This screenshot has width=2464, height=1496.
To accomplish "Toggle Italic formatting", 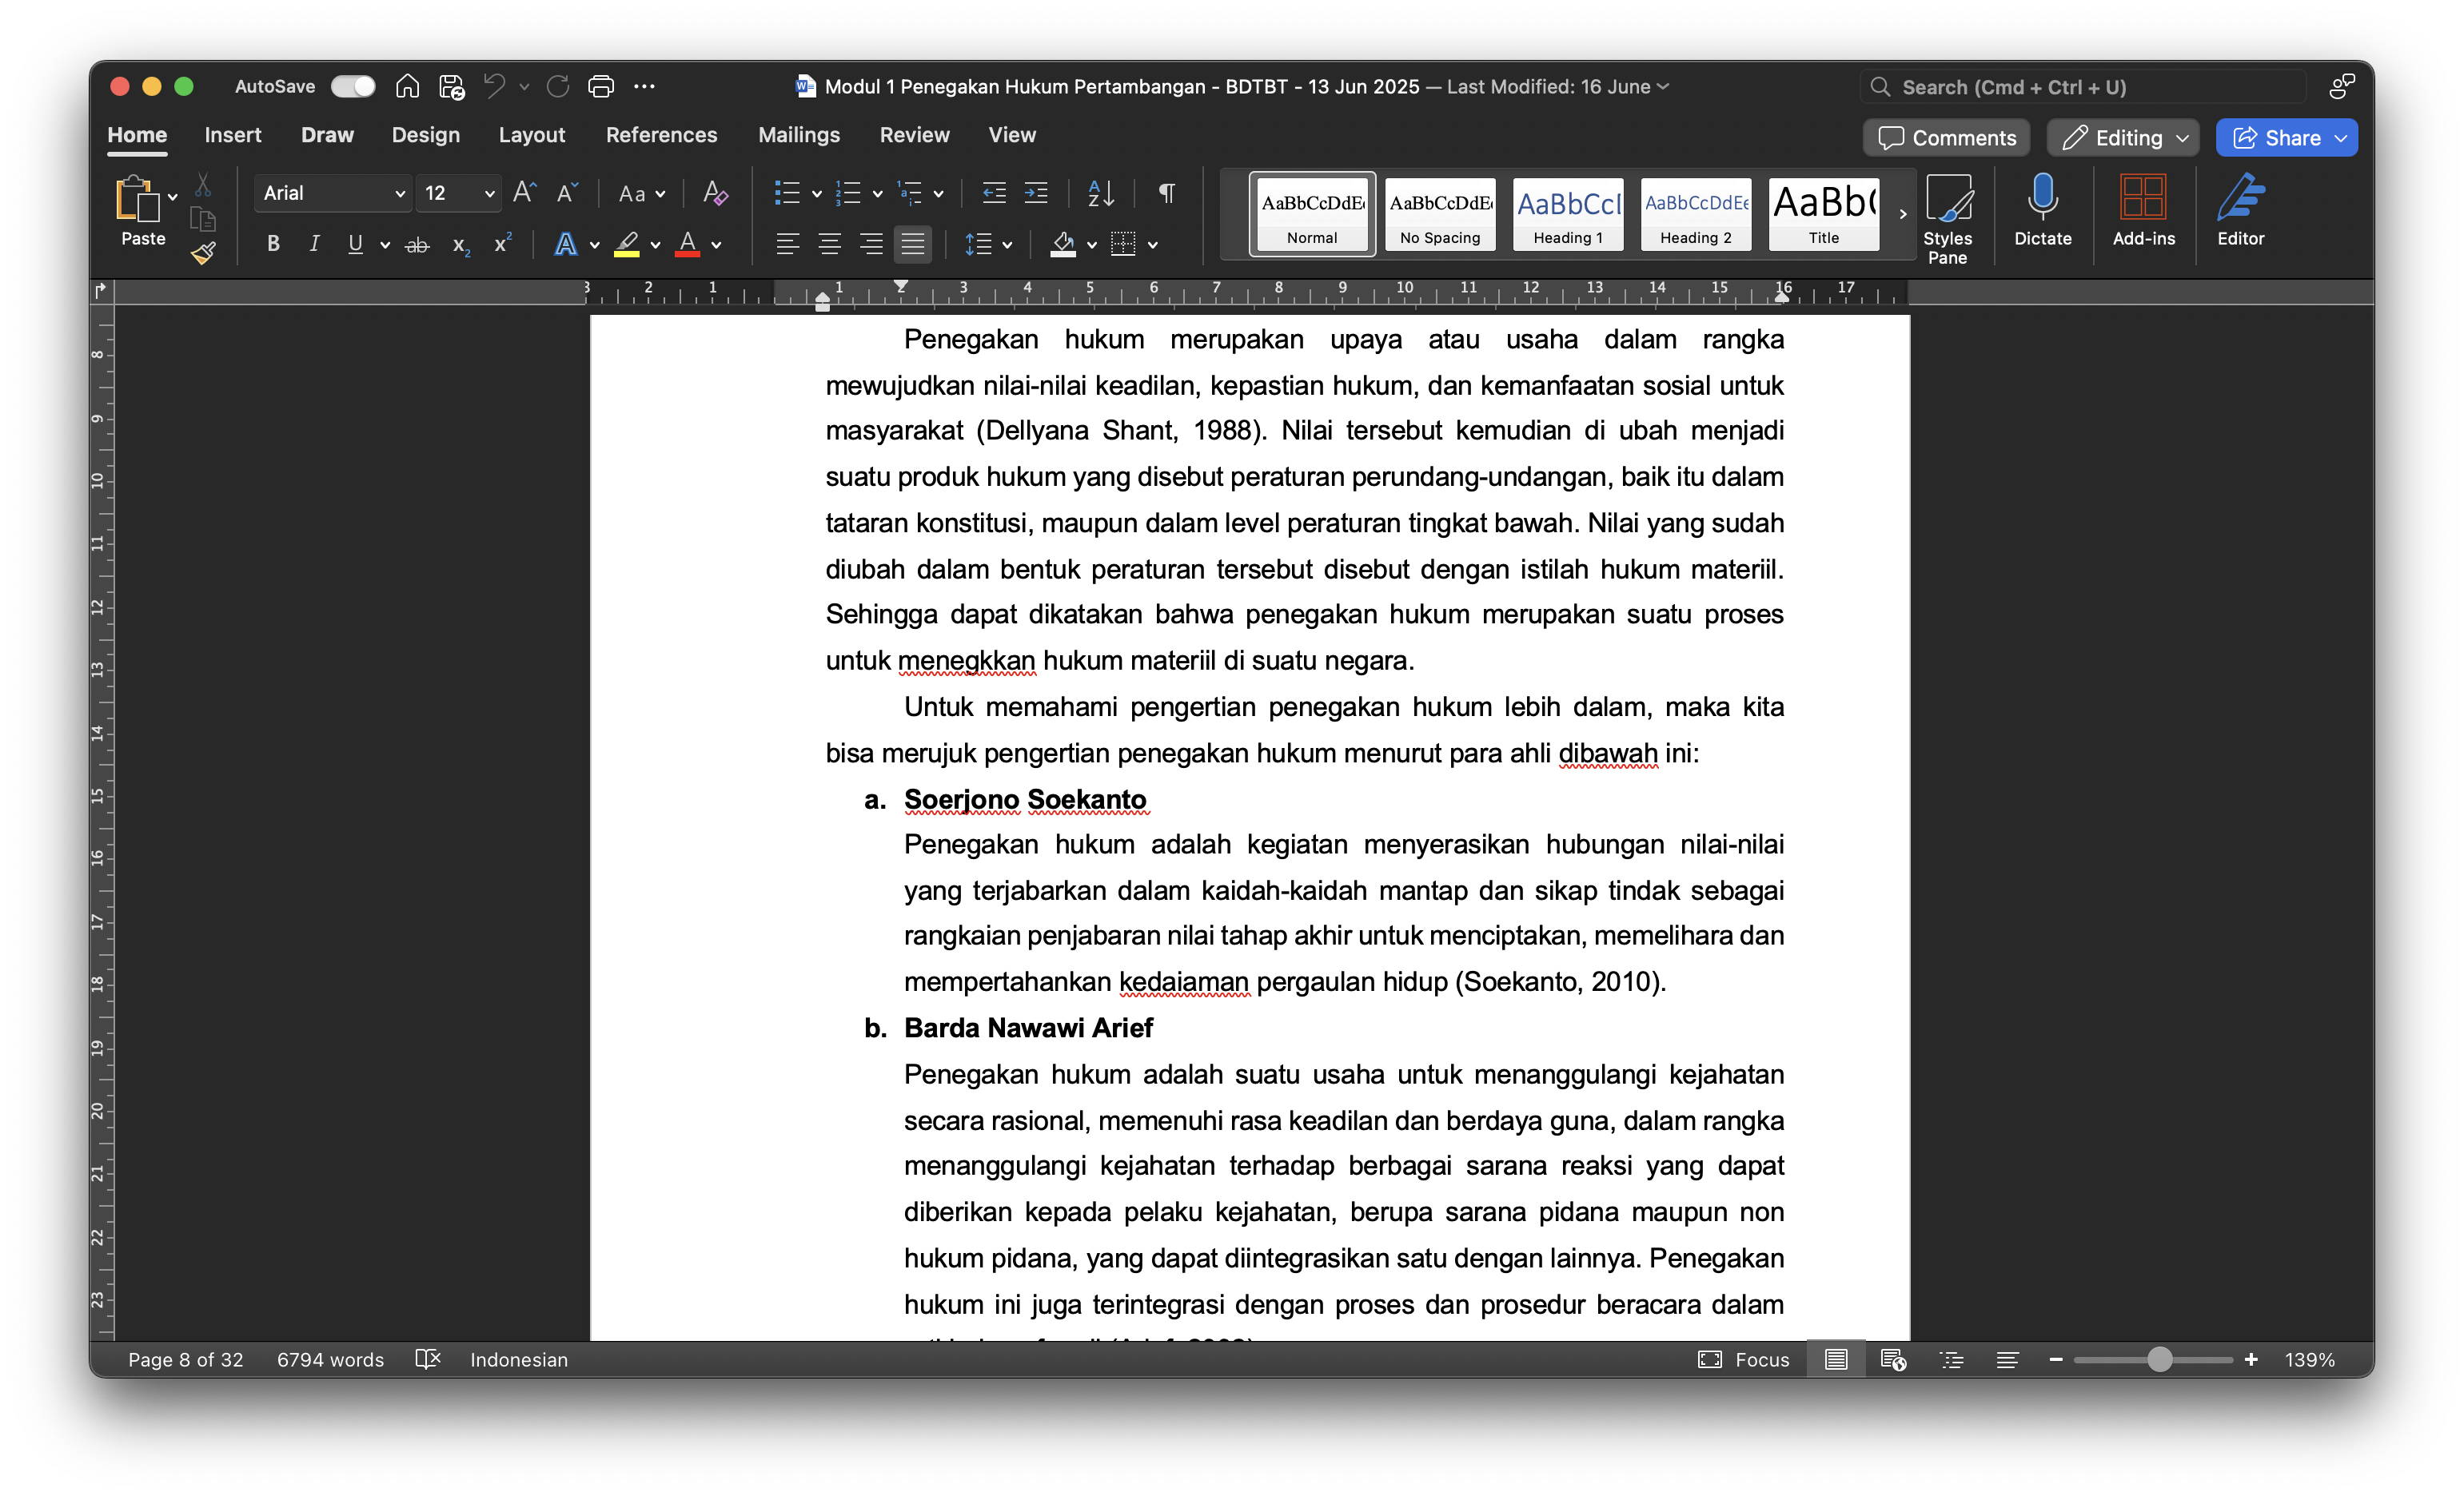I will 314,244.
